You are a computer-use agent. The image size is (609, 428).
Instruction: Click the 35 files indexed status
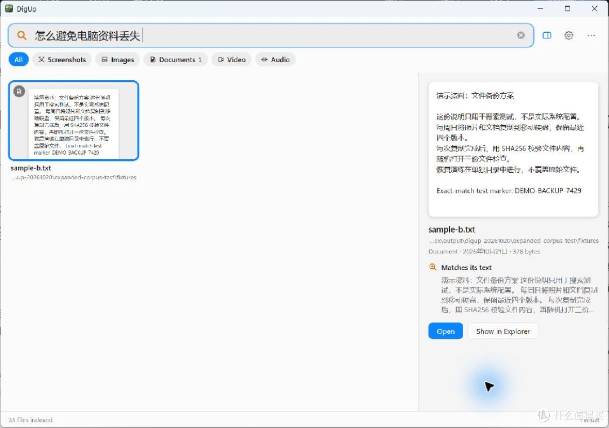[x=30, y=420]
